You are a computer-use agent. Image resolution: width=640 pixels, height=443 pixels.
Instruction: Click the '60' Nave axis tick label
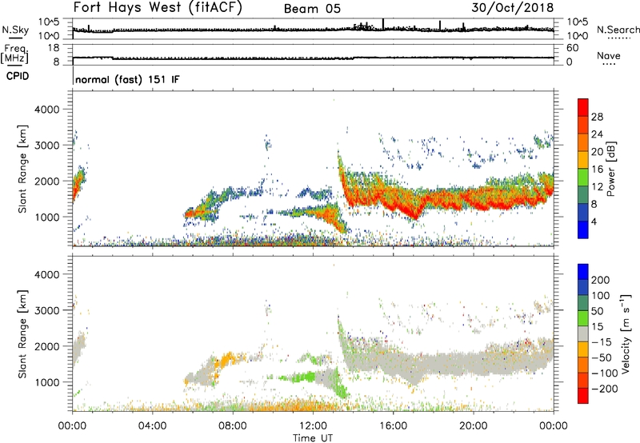click(x=572, y=48)
